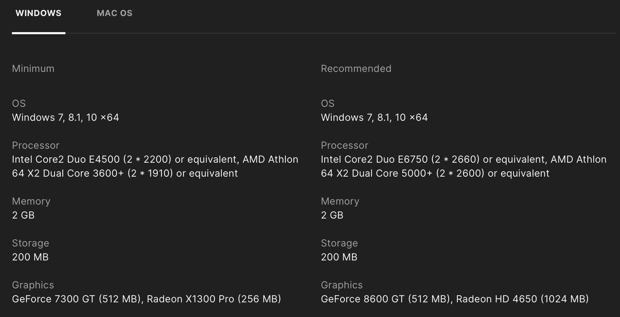This screenshot has height=317, width=620.
Task: Click the Processor label under Minimum
Action: (x=36, y=145)
